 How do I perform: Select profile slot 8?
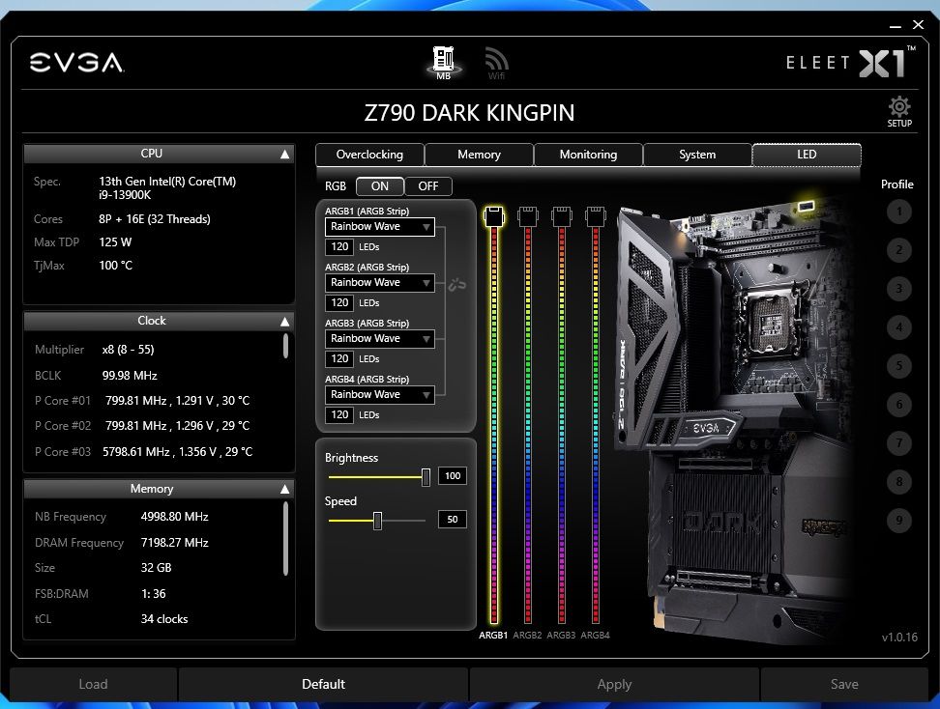tap(898, 481)
